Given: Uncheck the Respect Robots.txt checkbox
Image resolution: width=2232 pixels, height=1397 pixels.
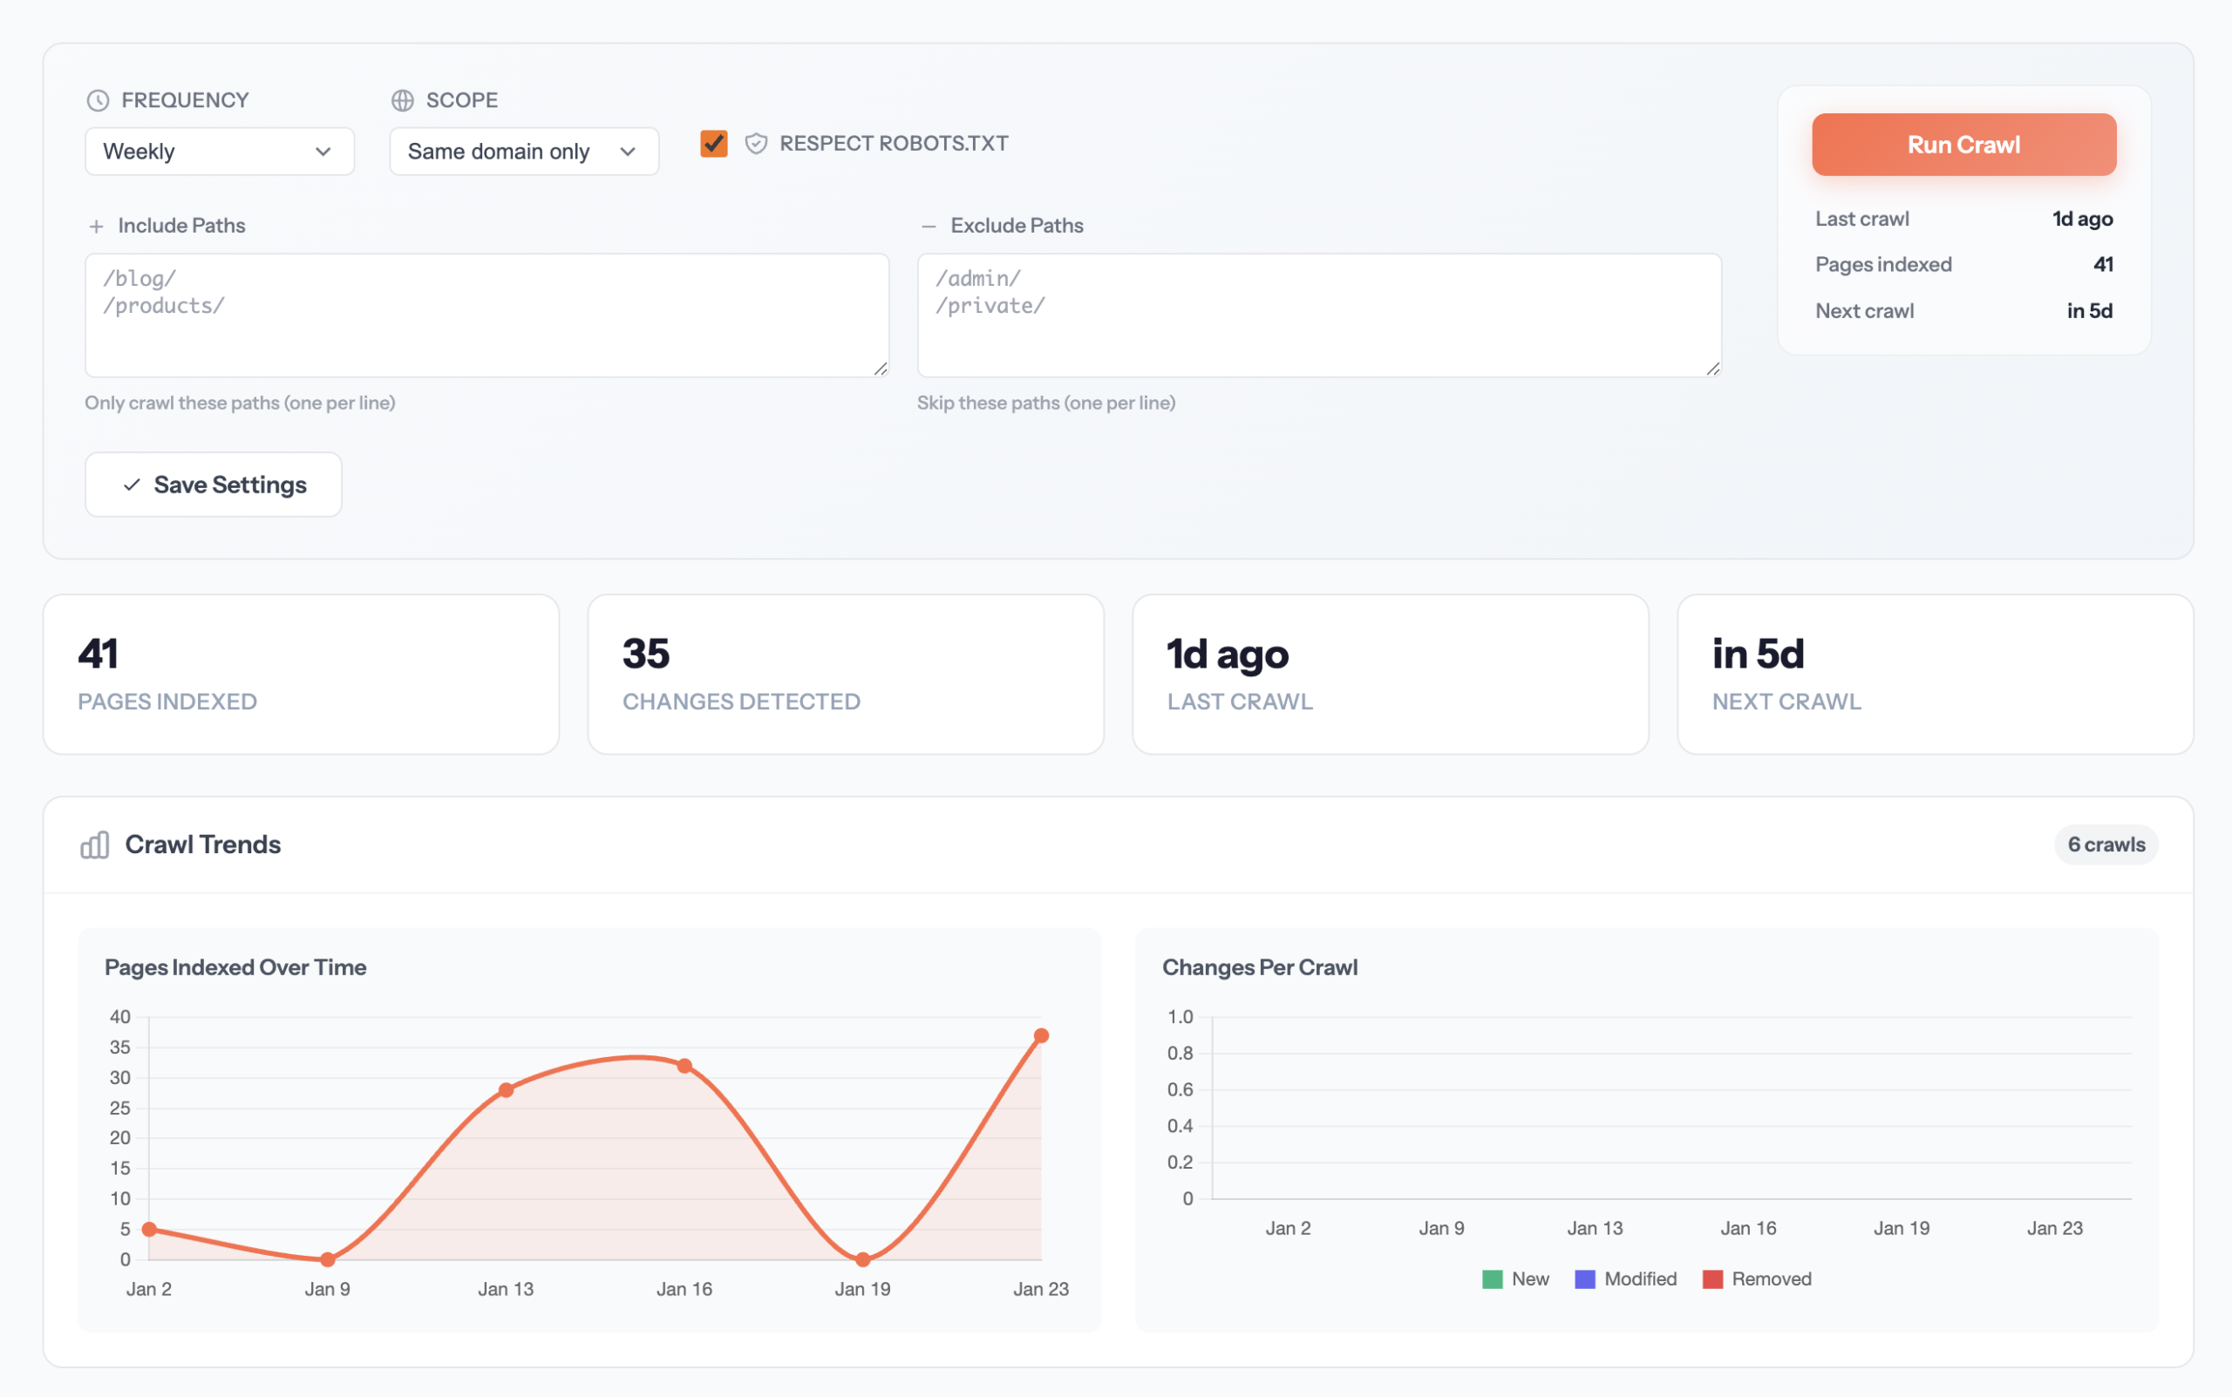Looking at the screenshot, I should pos(712,143).
